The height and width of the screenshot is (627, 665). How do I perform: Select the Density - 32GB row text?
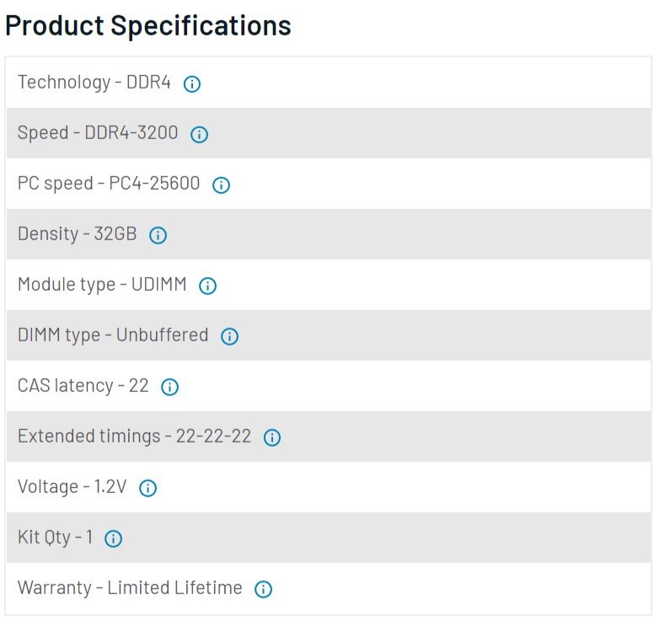(x=78, y=234)
